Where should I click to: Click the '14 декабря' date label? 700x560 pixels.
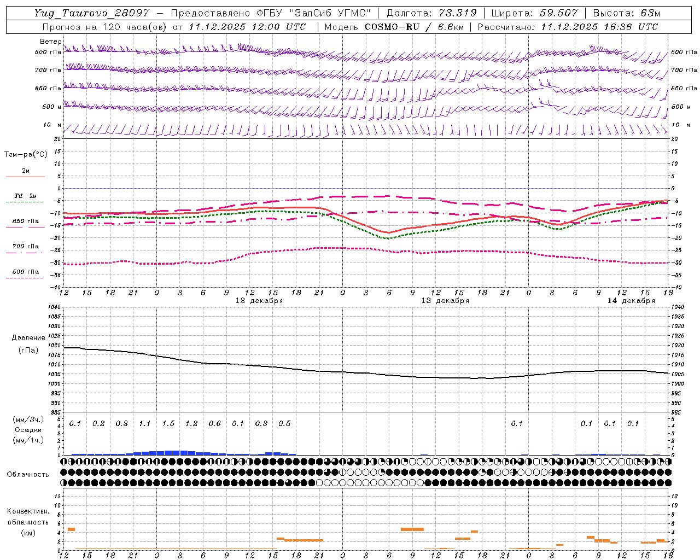[631, 301]
